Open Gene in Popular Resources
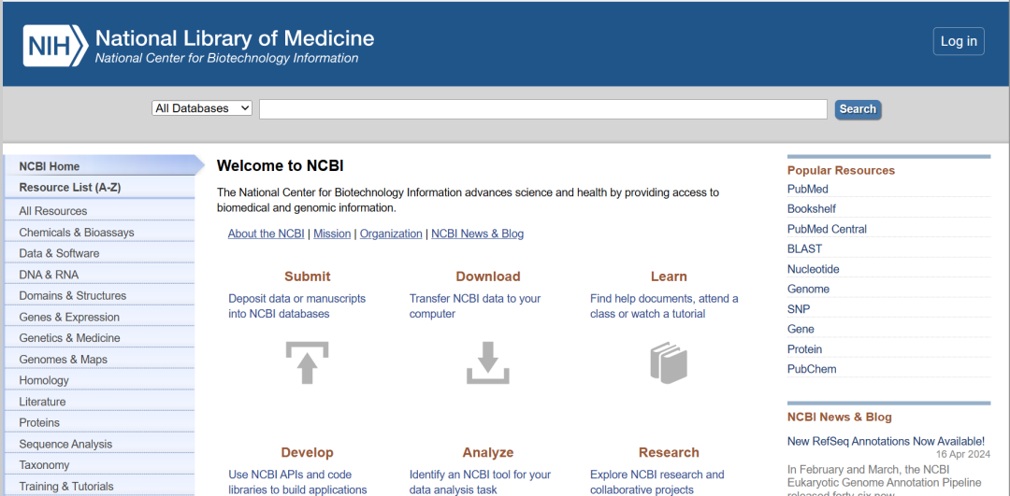Screen dimensions: 1010x496 coord(801,329)
